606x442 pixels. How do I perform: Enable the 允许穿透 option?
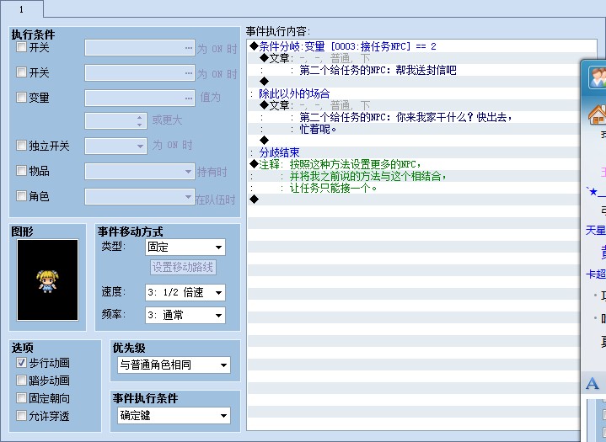[21, 415]
